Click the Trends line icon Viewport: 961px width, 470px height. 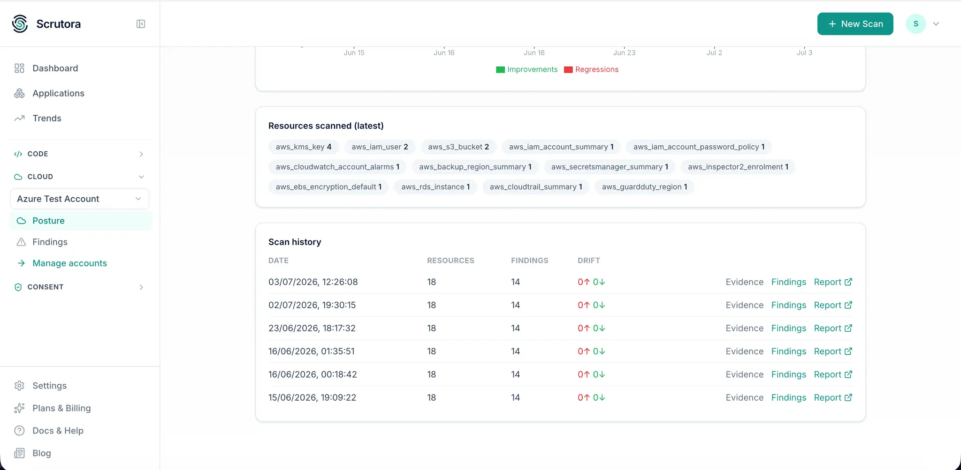pyautogui.click(x=19, y=118)
